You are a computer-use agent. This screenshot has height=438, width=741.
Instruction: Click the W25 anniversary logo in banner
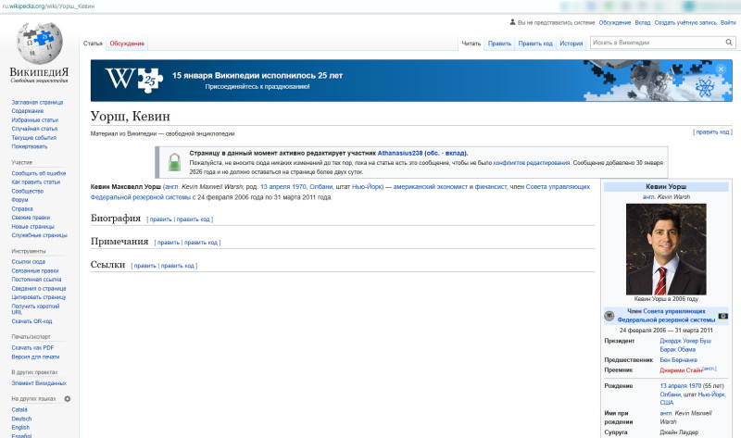[x=130, y=81]
